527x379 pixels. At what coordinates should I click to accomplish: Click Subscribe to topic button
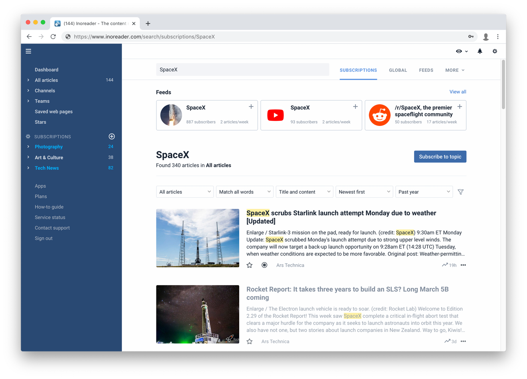[440, 157]
